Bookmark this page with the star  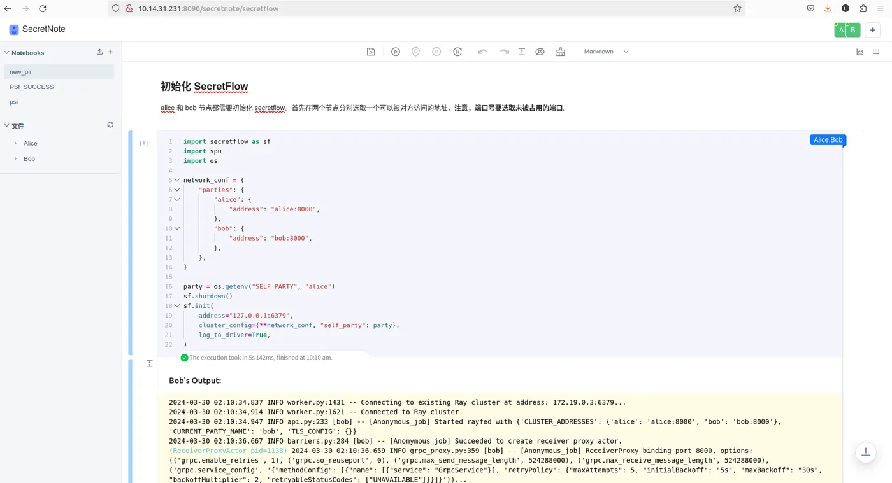pyautogui.click(x=737, y=8)
